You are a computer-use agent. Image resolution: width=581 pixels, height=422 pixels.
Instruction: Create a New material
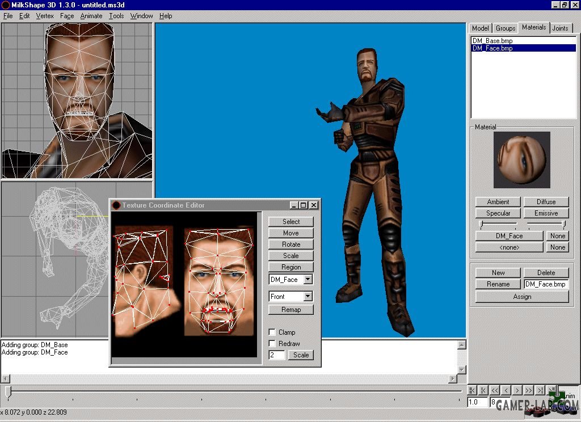498,273
